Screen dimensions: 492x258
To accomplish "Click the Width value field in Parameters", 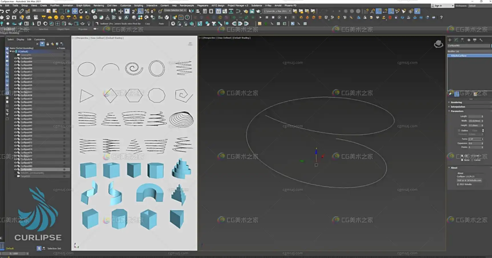I will pos(475,121).
